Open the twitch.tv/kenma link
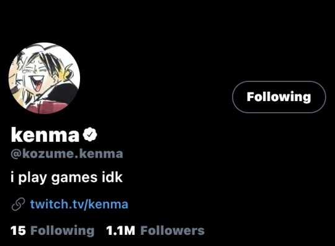The width and height of the screenshot is (335, 246). point(79,204)
